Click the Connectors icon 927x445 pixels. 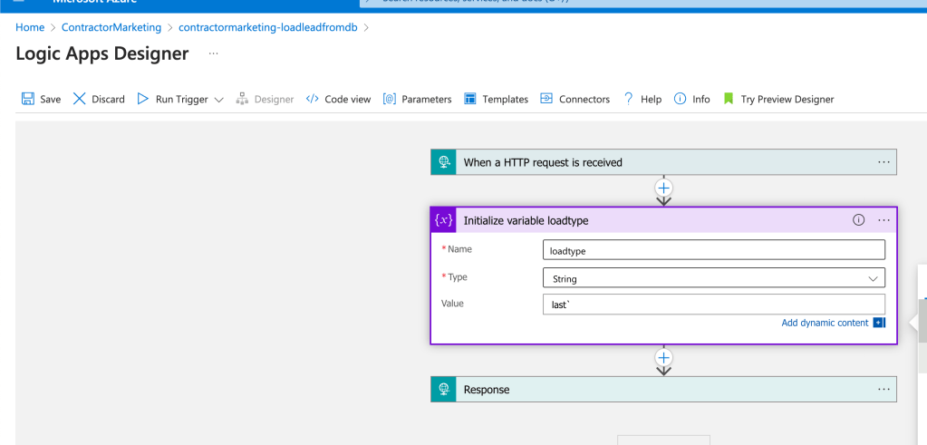coord(546,99)
